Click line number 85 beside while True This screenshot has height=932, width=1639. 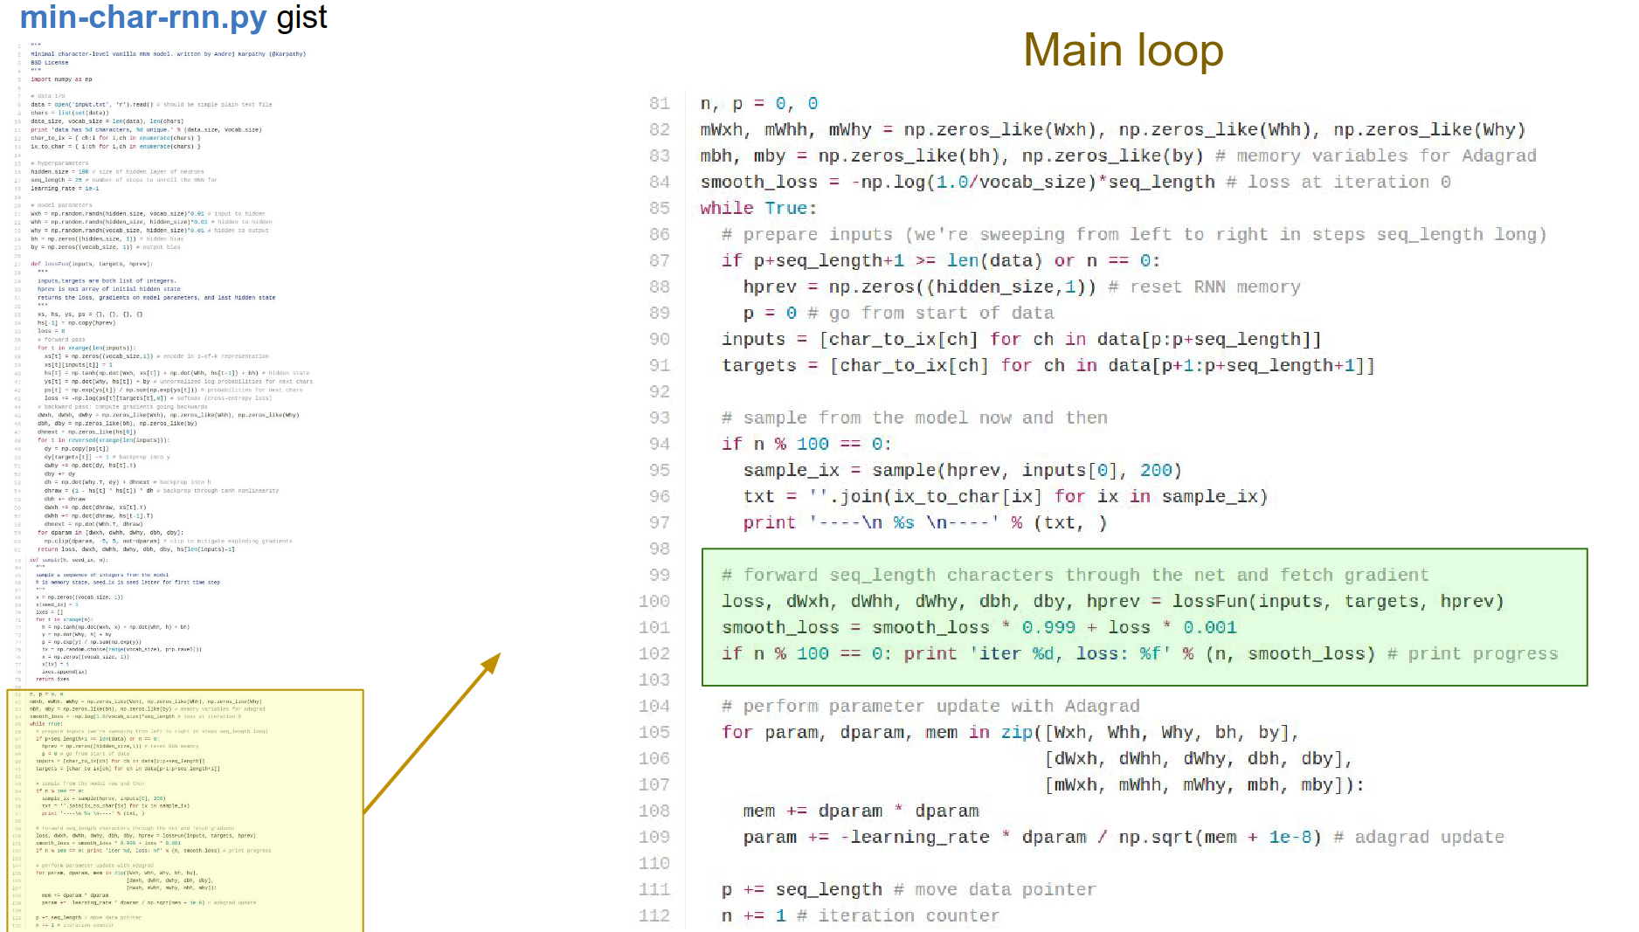pos(660,209)
